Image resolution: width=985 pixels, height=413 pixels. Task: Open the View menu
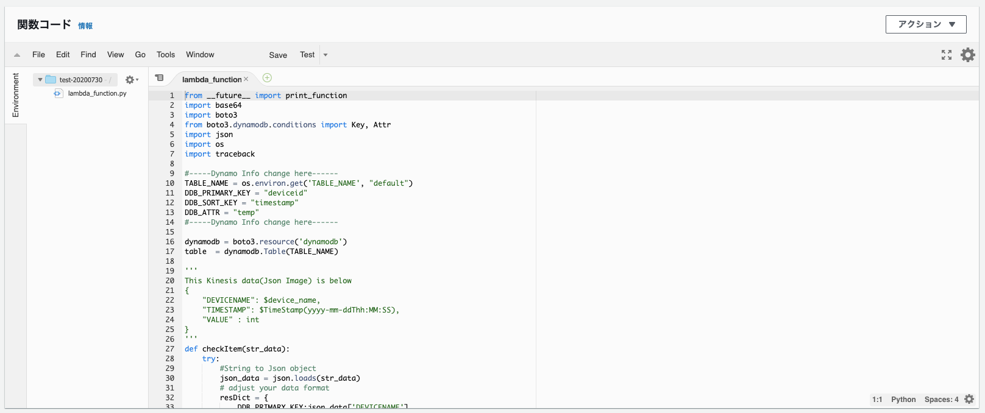pos(115,55)
